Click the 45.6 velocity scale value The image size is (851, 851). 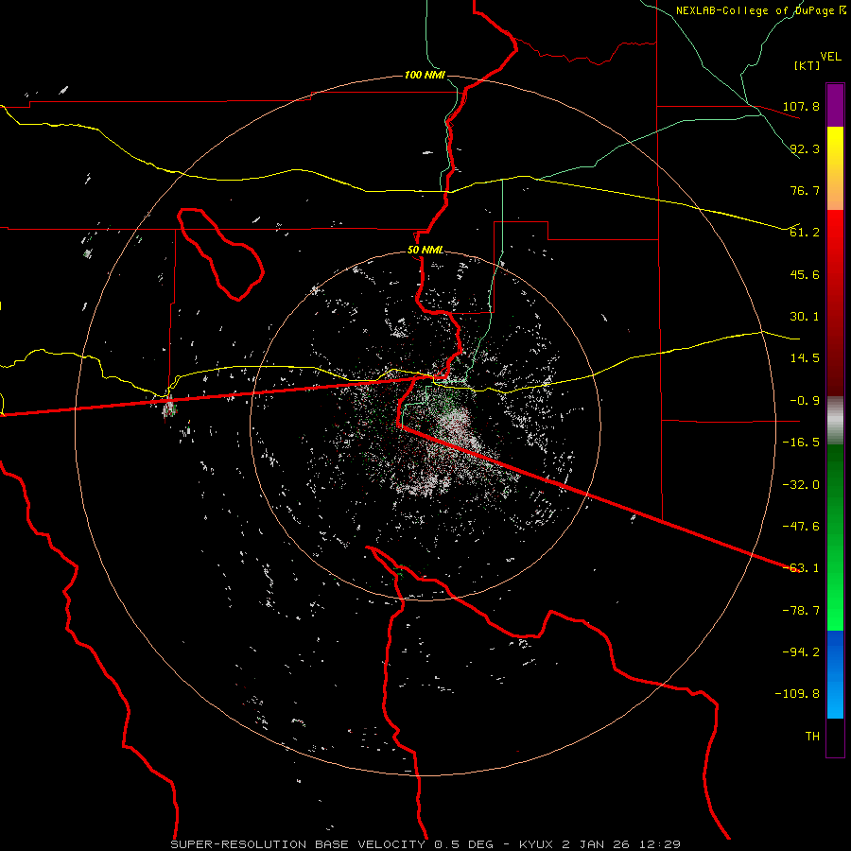pyautogui.click(x=805, y=274)
